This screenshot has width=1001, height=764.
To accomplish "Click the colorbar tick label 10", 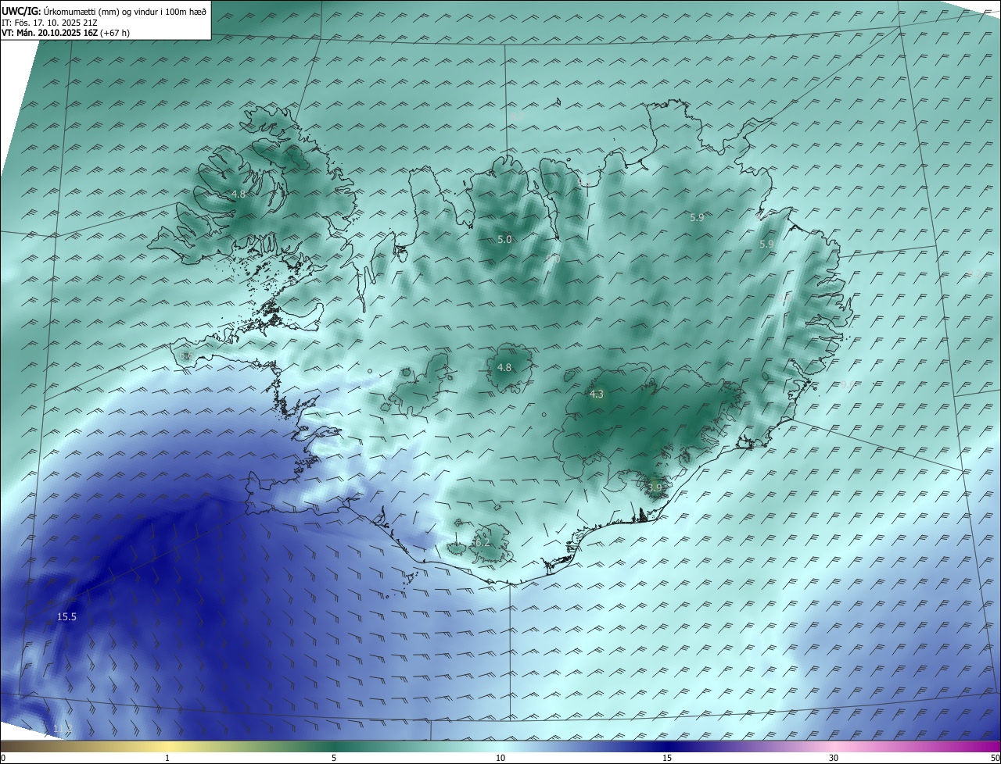I will pyautogui.click(x=500, y=758).
